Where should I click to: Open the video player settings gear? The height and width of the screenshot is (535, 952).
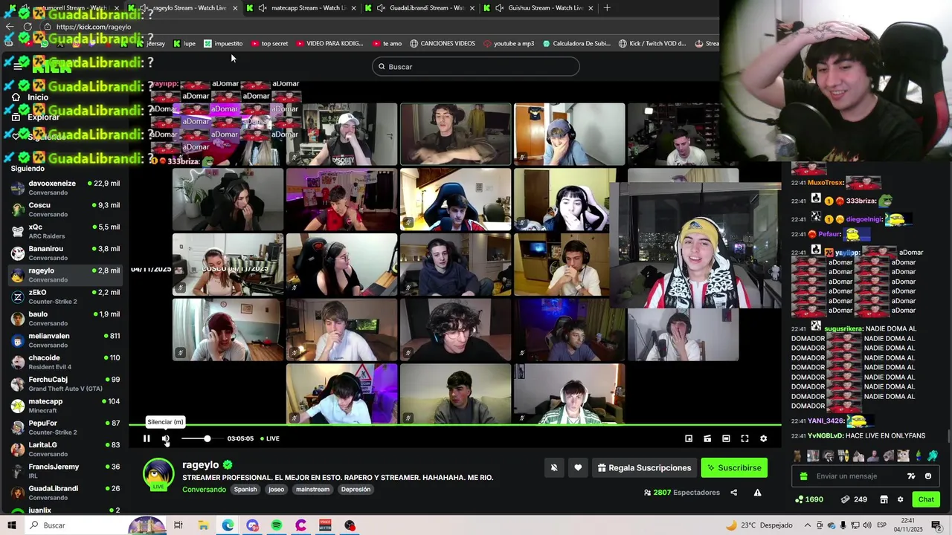763,438
